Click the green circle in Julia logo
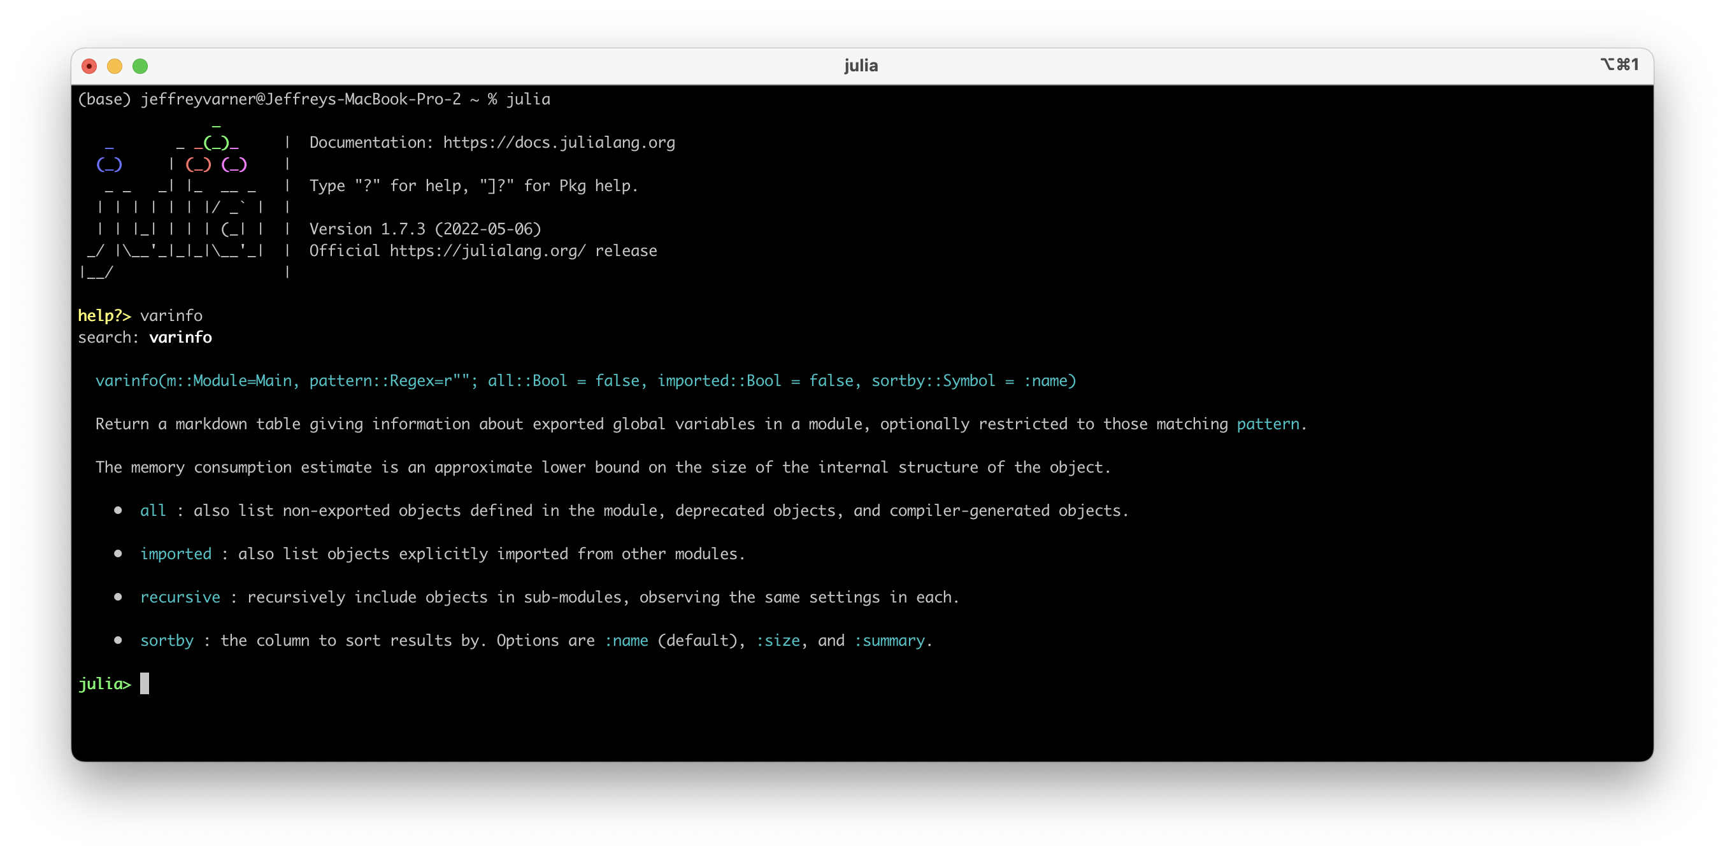1725x856 pixels. click(x=217, y=143)
